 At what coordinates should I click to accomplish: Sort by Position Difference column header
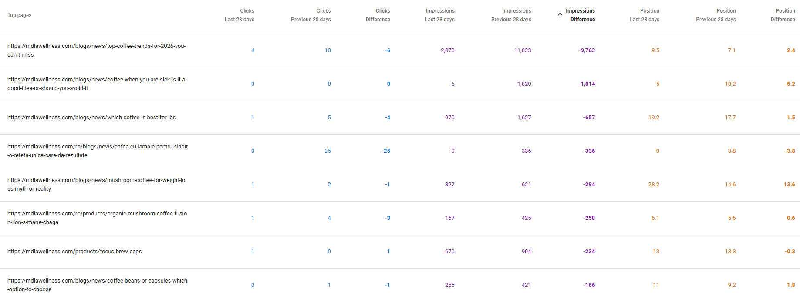click(783, 15)
